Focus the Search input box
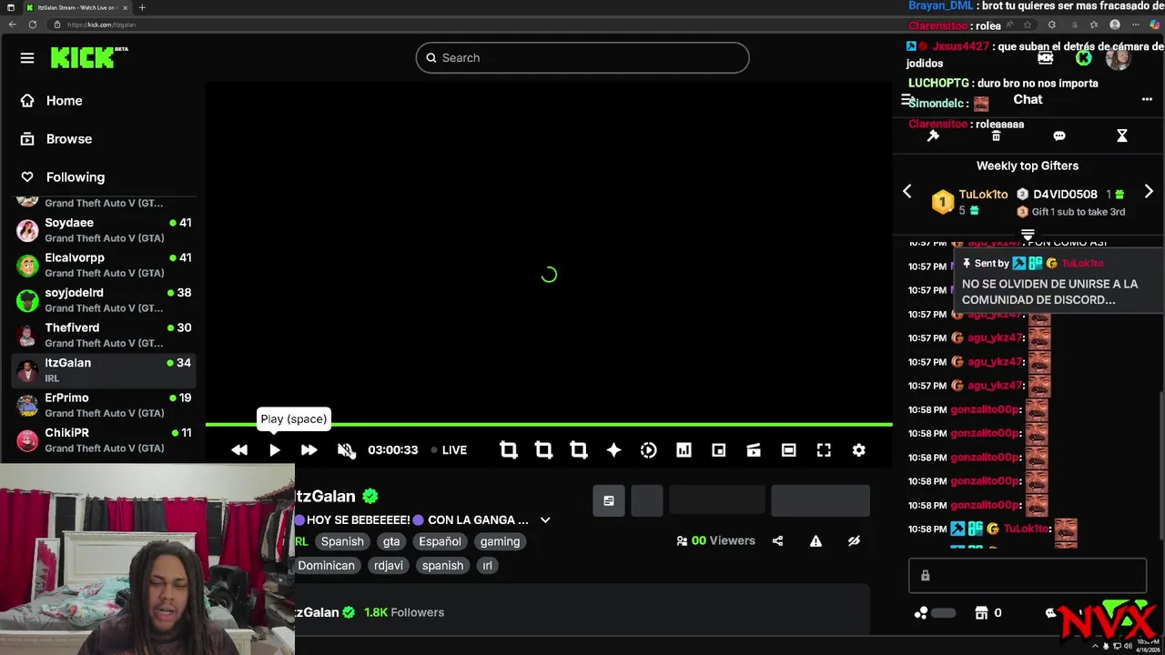This screenshot has width=1165, height=655. 582,57
